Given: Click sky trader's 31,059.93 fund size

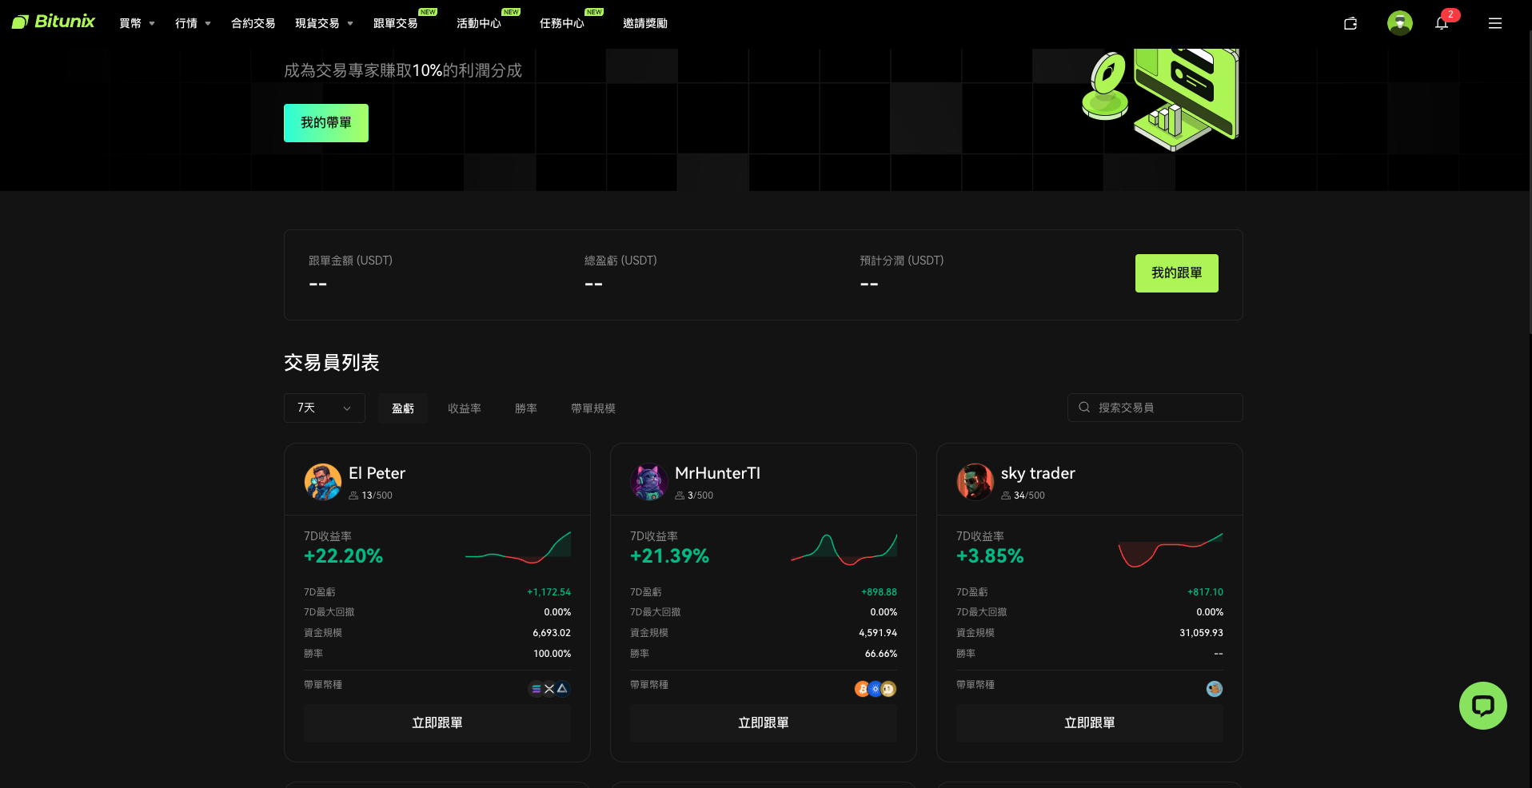Looking at the screenshot, I should point(1201,633).
